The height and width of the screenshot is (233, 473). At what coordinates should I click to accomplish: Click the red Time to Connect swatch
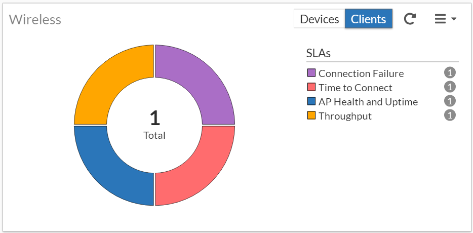pyautogui.click(x=311, y=88)
